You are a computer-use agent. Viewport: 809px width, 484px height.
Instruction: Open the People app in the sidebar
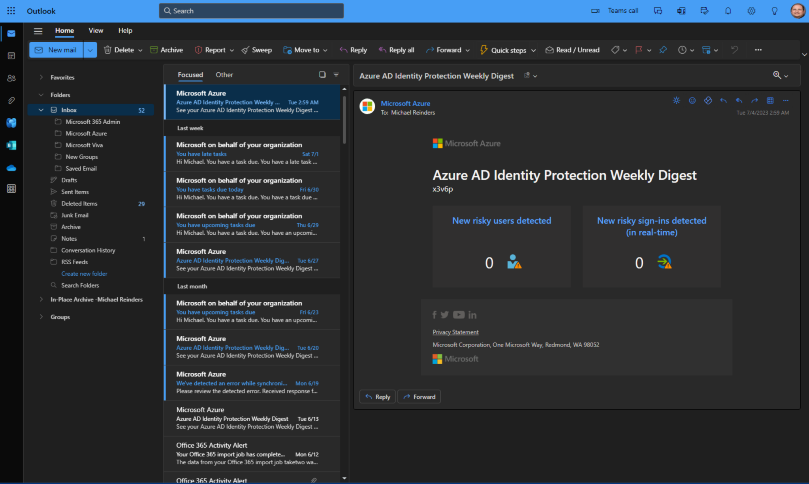(x=11, y=78)
